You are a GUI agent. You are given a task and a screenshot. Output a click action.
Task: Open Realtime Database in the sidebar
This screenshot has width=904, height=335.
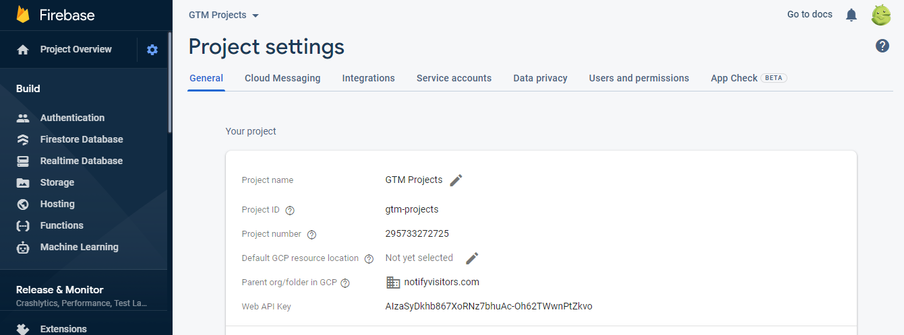point(82,161)
